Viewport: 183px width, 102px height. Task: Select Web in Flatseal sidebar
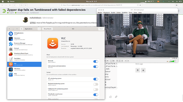24,74
